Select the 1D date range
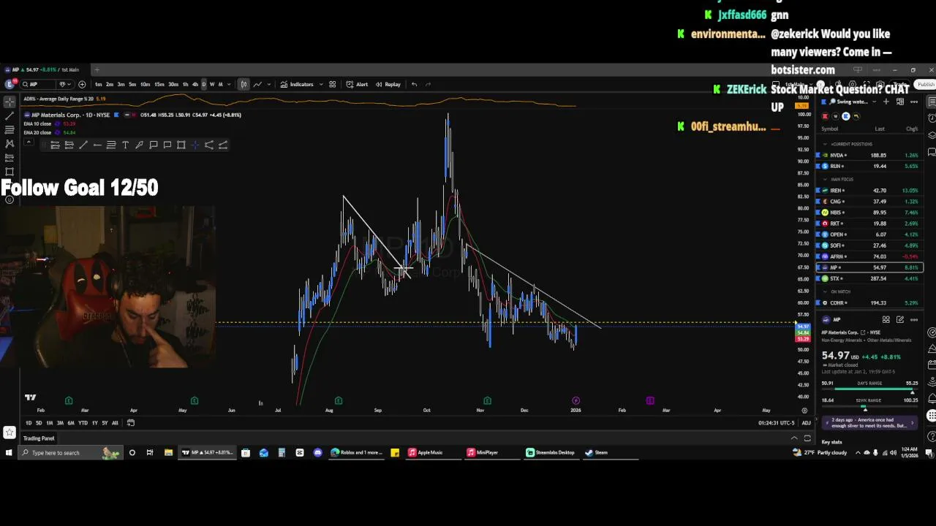The width and height of the screenshot is (936, 526). tap(29, 423)
